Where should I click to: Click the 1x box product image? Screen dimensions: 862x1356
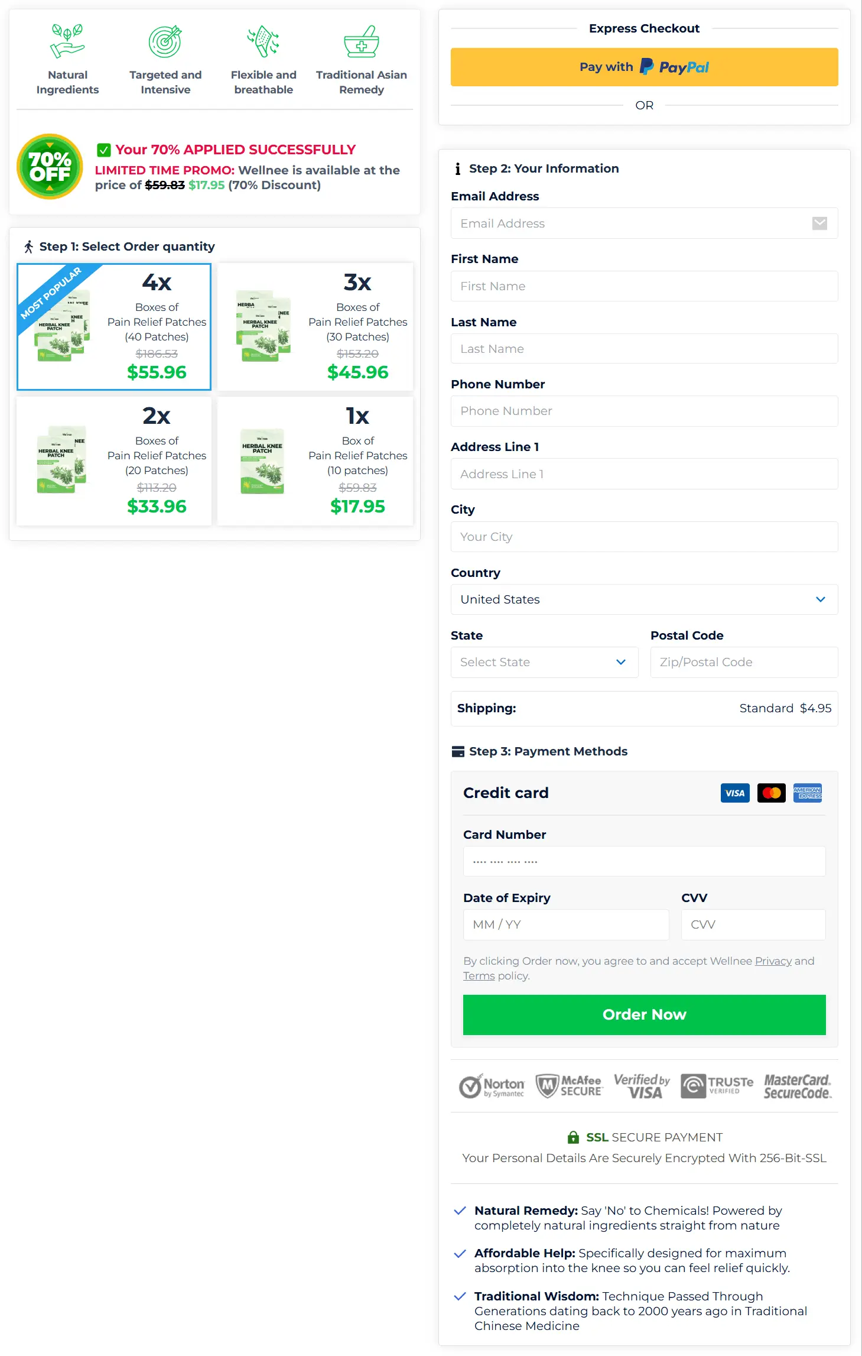[262, 461]
